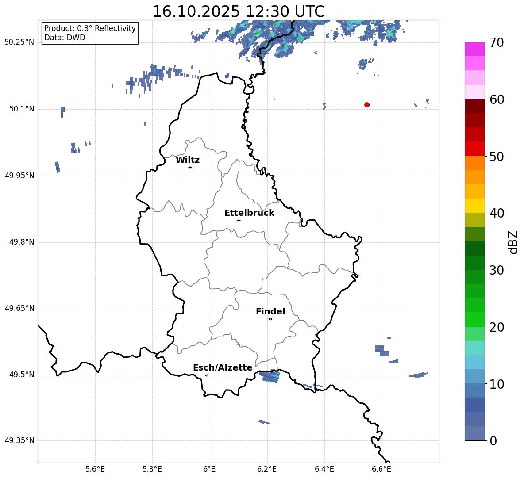The width and height of the screenshot is (524, 478).
Task: Click the Ettelbruck city label
Action: tap(249, 213)
